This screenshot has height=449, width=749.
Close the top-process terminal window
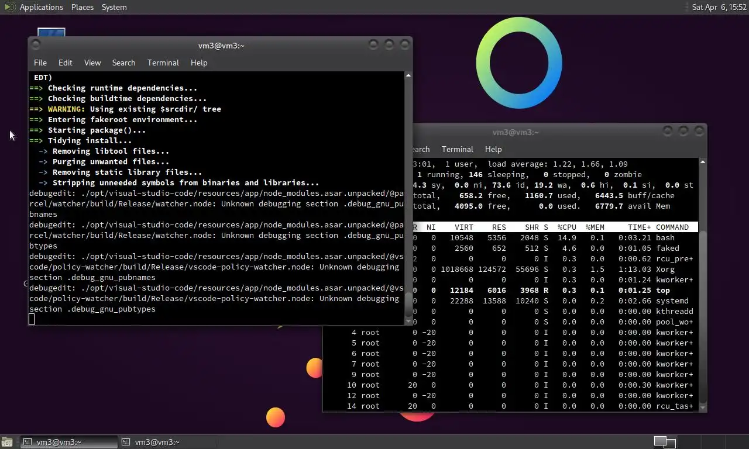[698, 131]
